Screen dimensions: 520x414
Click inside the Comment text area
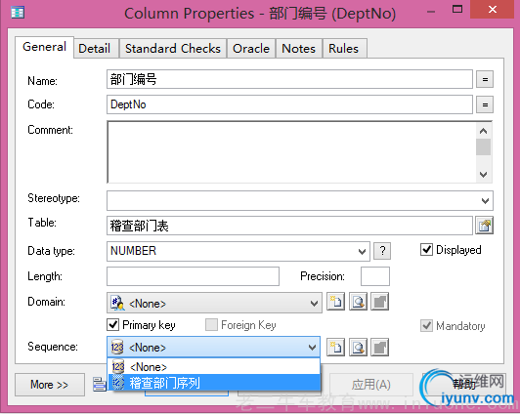[x=291, y=152]
